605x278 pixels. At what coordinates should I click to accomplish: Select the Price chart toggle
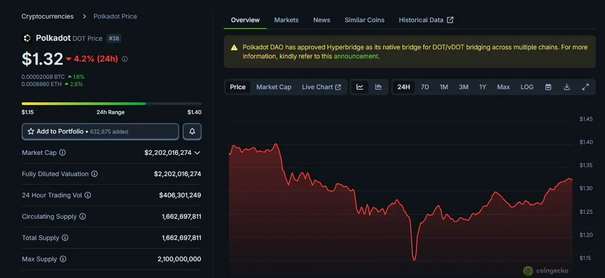click(238, 87)
